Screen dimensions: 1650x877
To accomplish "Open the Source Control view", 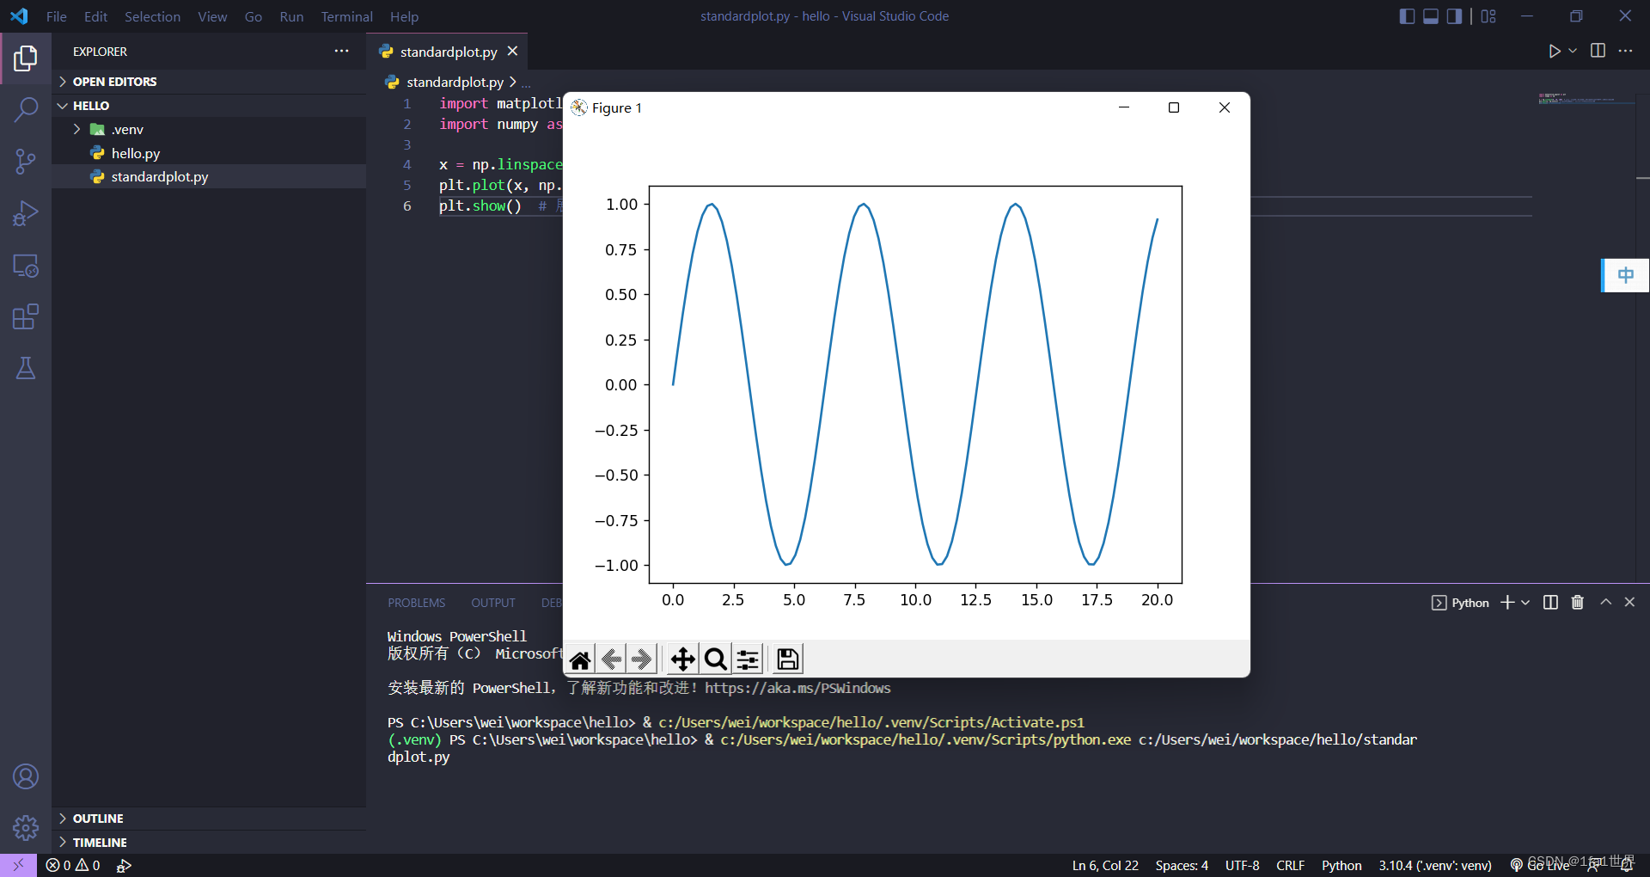I will tap(26, 161).
